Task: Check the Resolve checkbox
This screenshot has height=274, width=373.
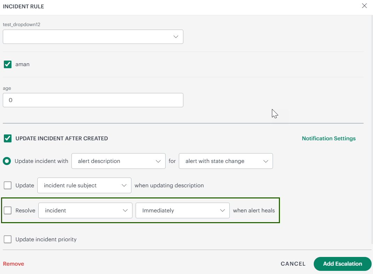Action: [8, 210]
